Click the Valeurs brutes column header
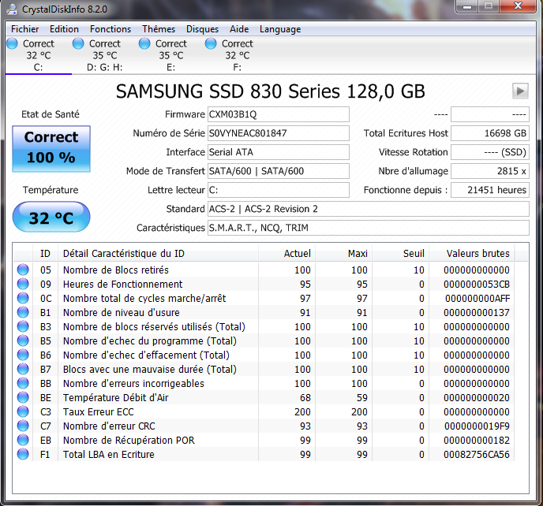The image size is (543, 506). coord(472,254)
